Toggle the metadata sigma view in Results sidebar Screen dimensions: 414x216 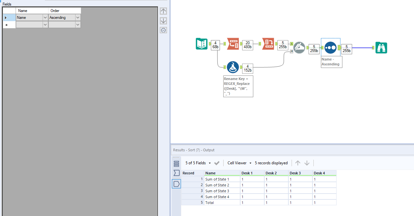pos(176,173)
